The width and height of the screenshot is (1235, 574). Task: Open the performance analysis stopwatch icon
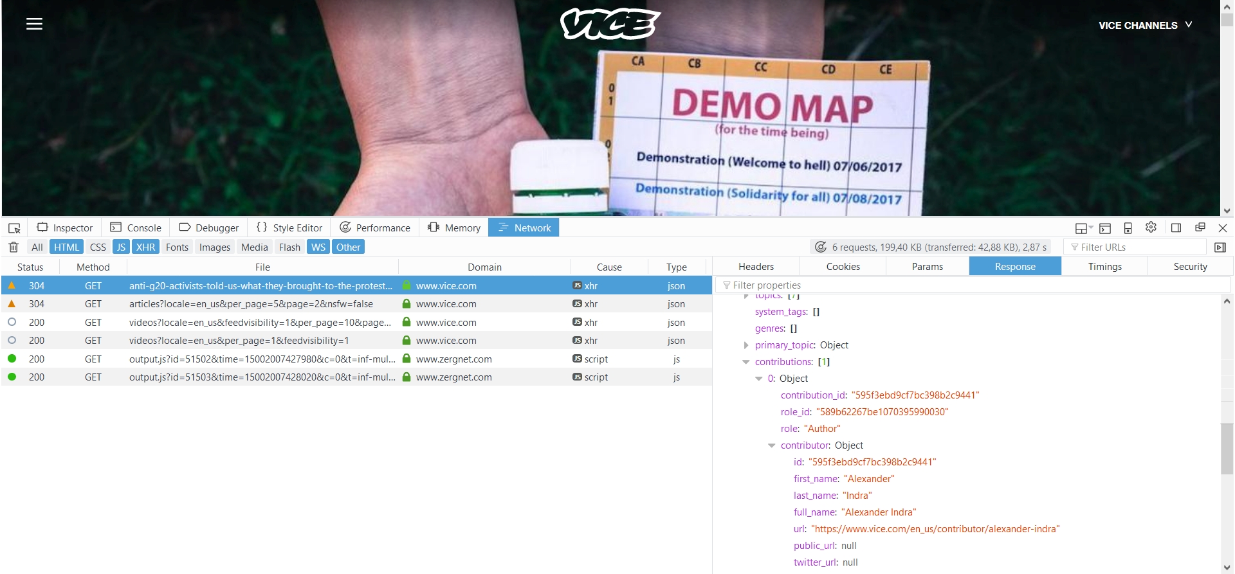coord(821,247)
